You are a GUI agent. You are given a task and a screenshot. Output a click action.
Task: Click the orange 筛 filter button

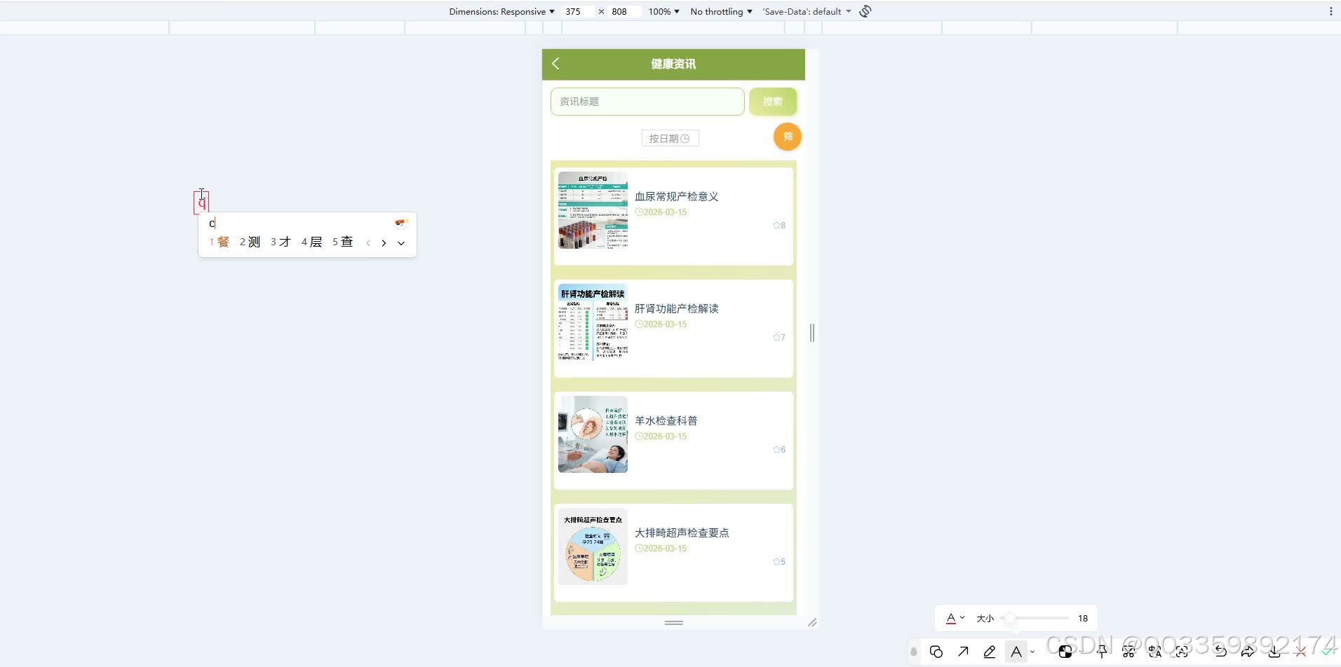point(787,137)
